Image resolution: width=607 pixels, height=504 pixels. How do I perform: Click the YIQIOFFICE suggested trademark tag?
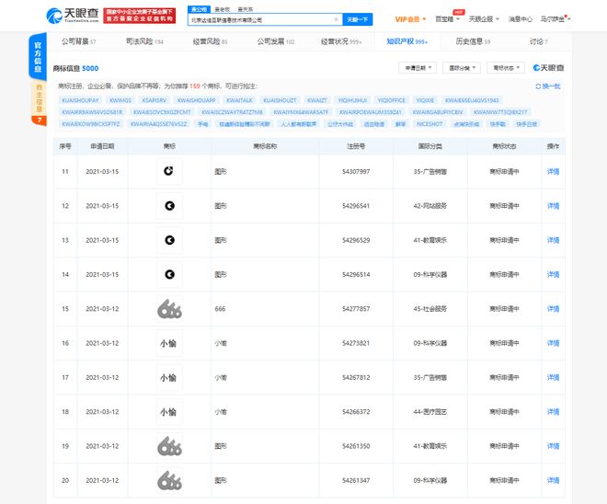[391, 100]
